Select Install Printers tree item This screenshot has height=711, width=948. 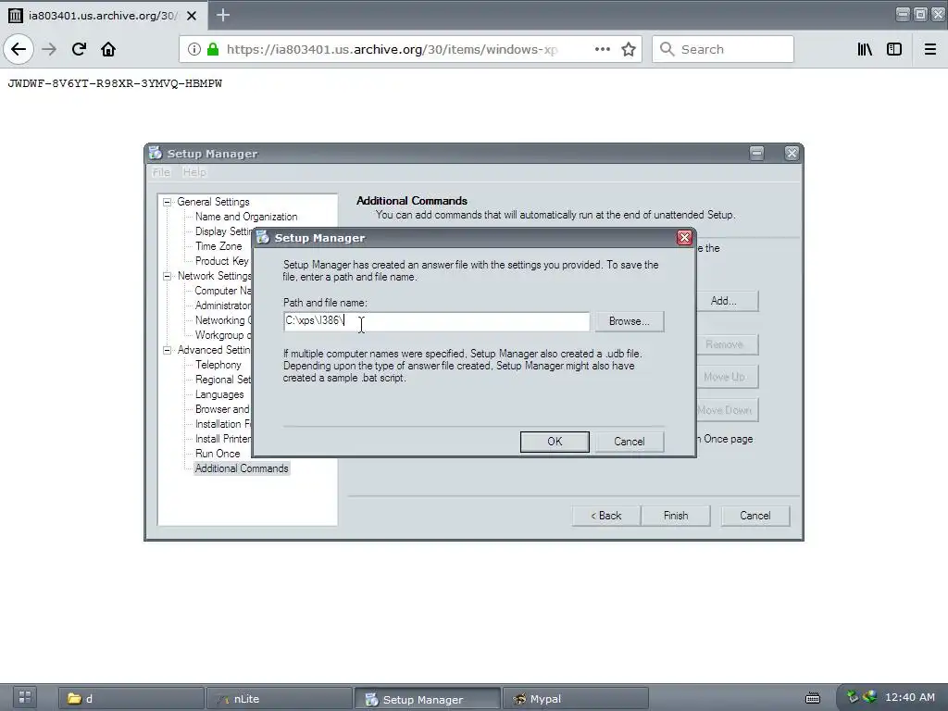(222, 439)
